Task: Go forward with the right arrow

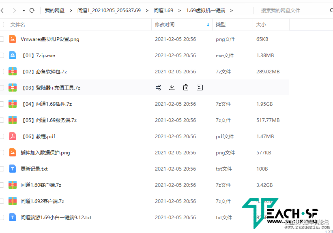Action: click(14, 10)
